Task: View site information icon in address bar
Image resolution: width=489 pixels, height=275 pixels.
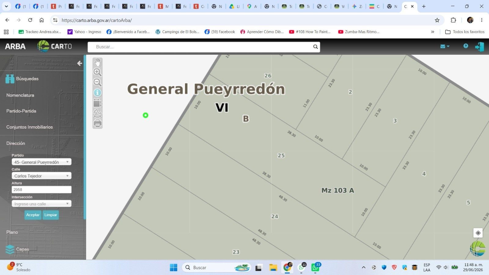Action: (55, 20)
